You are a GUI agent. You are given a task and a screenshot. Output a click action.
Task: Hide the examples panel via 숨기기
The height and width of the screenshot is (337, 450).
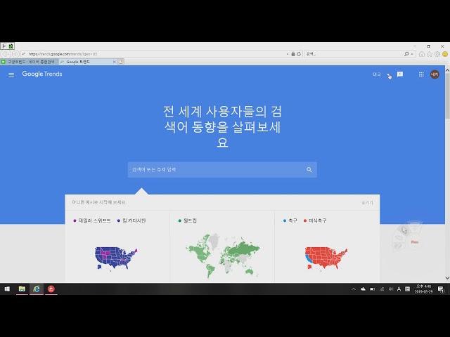(x=367, y=203)
